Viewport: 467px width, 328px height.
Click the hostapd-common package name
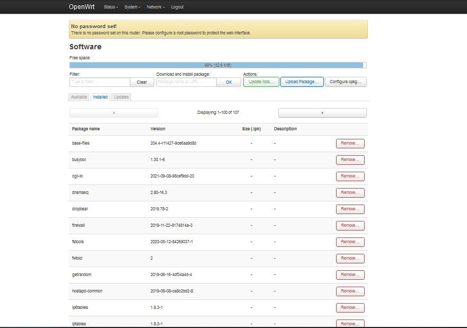pos(87,291)
